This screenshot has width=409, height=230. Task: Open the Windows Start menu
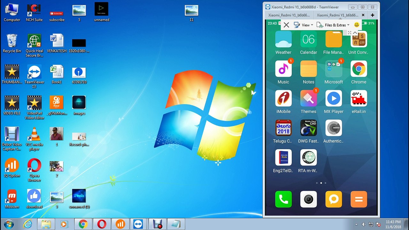9,224
